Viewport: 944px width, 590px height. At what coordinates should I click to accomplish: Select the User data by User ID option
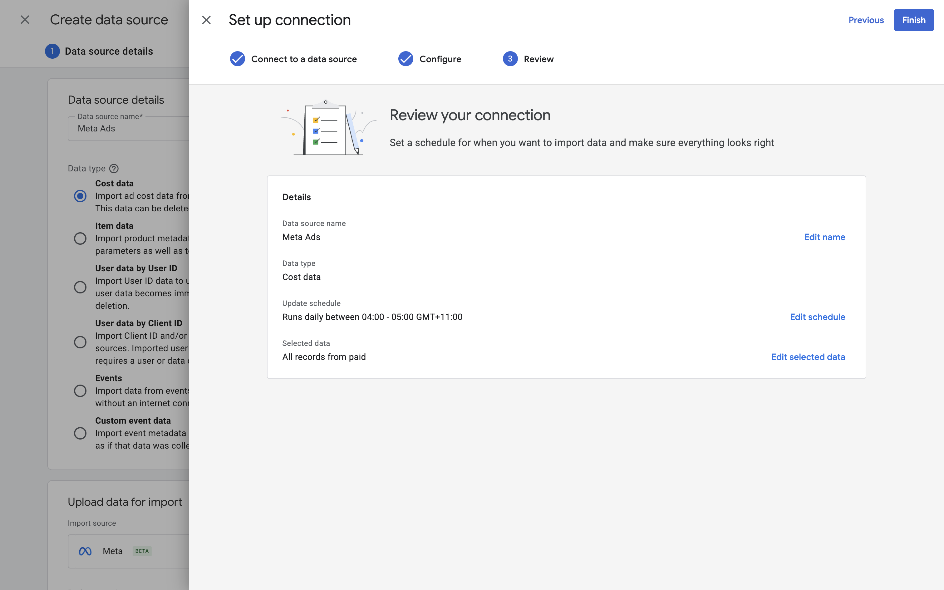(80, 287)
